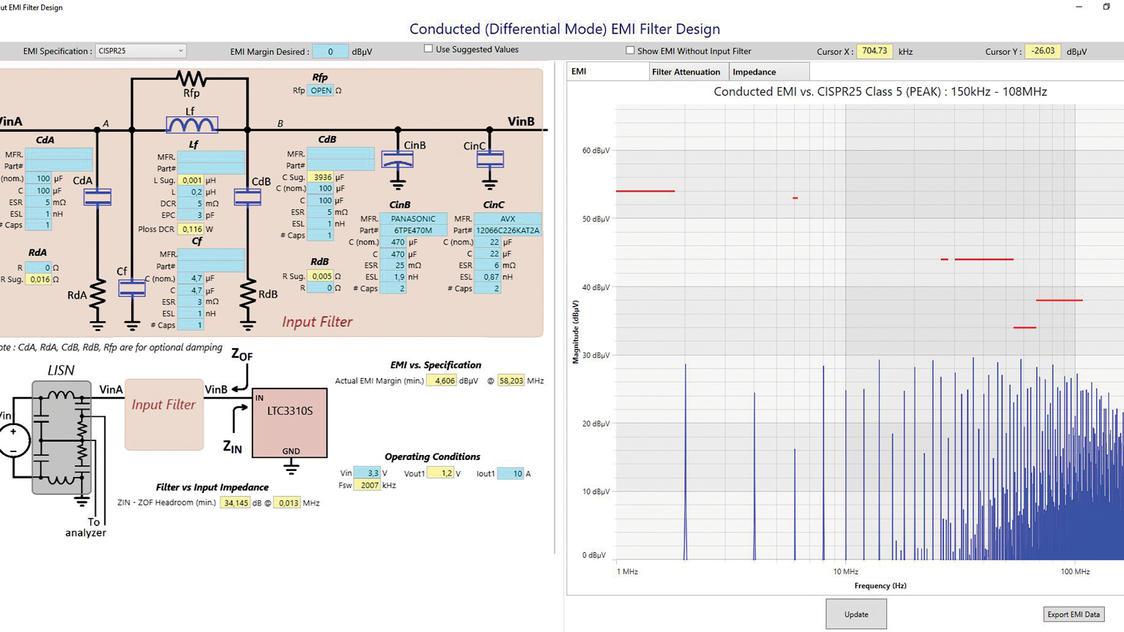Open the Impedance tab
The height and width of the screenshot is (632, 1124).
click(x=754, y=72)
